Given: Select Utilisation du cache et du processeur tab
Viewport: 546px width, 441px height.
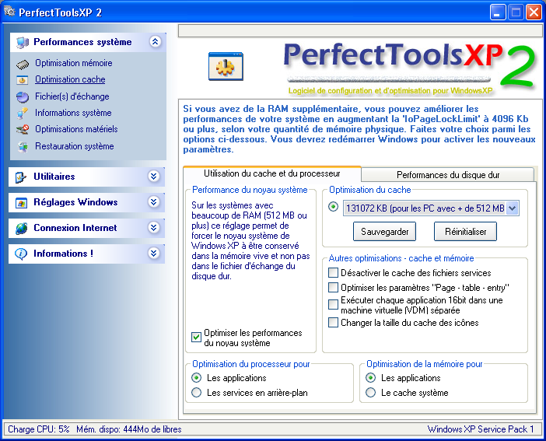Looking at the screenshot, I should click(272, 173).
